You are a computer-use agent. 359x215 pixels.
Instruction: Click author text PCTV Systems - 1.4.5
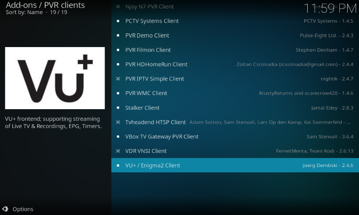328,21
